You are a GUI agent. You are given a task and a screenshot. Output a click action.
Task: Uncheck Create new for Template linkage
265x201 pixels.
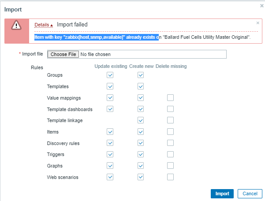click(141, 120)
